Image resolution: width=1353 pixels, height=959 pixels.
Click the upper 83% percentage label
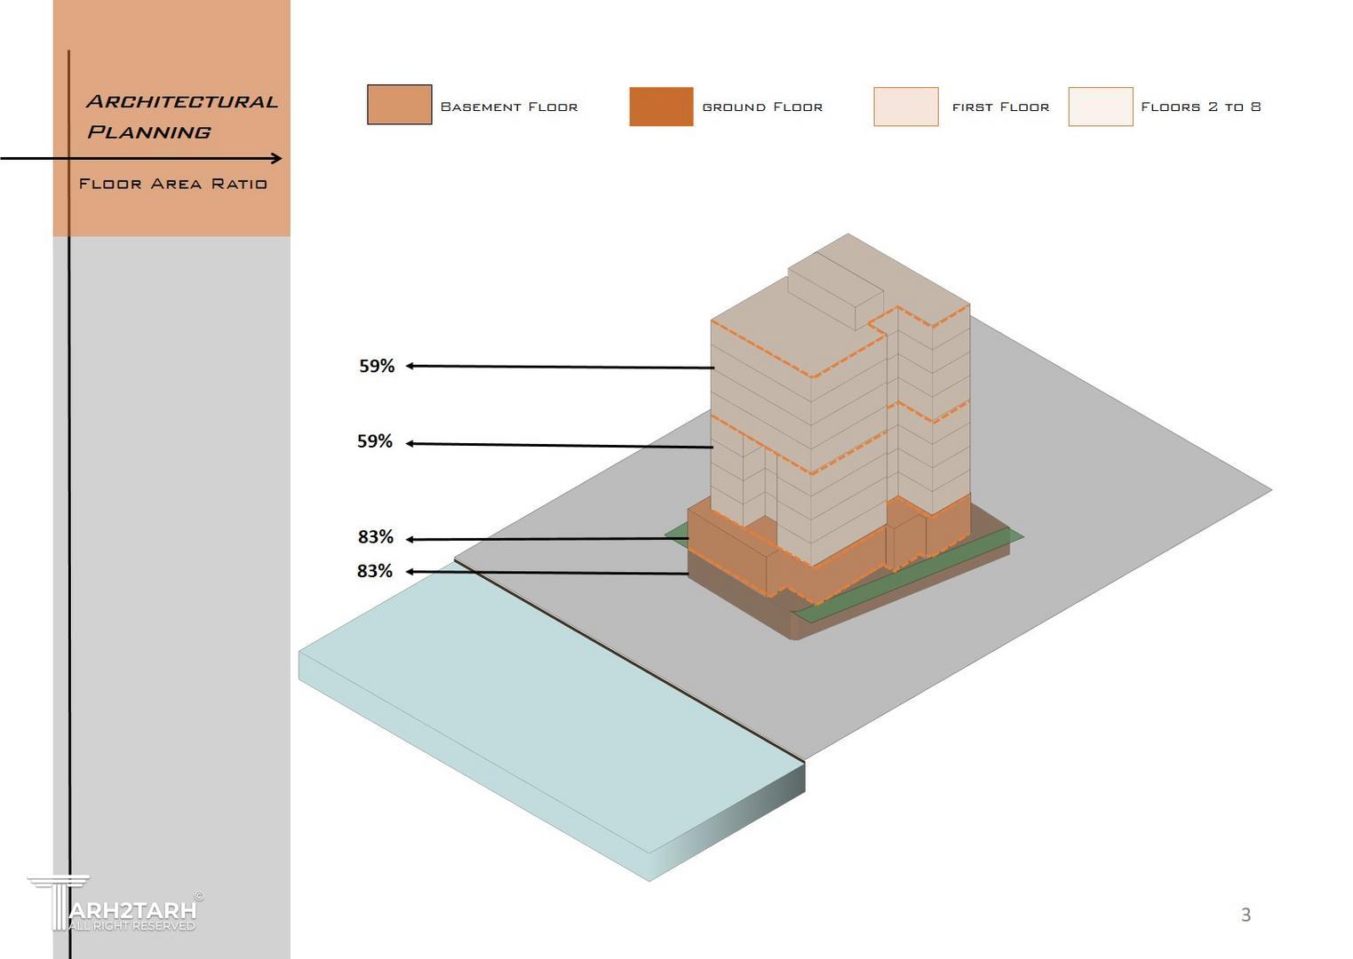[375, 537]
